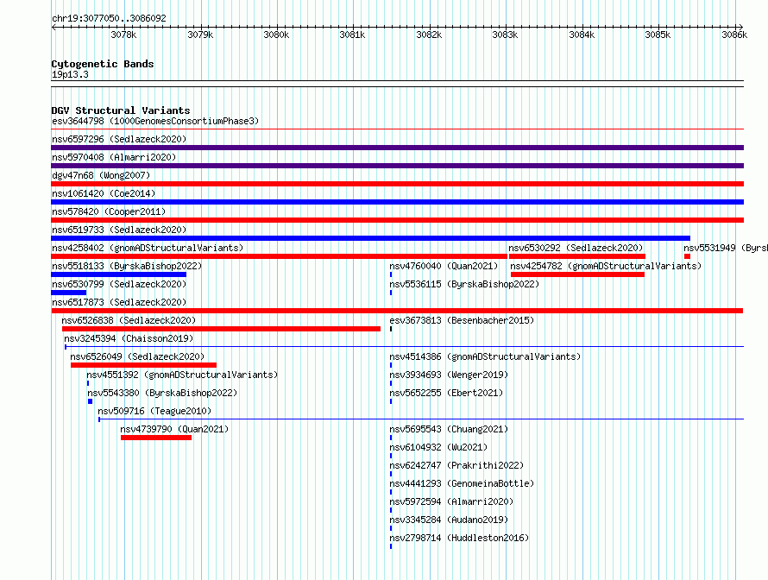Select nsv6242747 (Prakrithi2022) label

click(456, 465)
